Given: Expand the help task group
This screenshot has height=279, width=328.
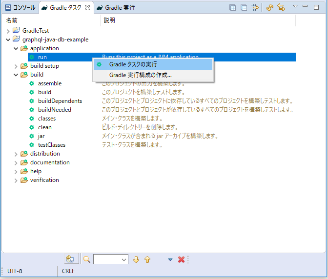Looking at the screenshot, I should pyautogui.click(x=16, y=172).
